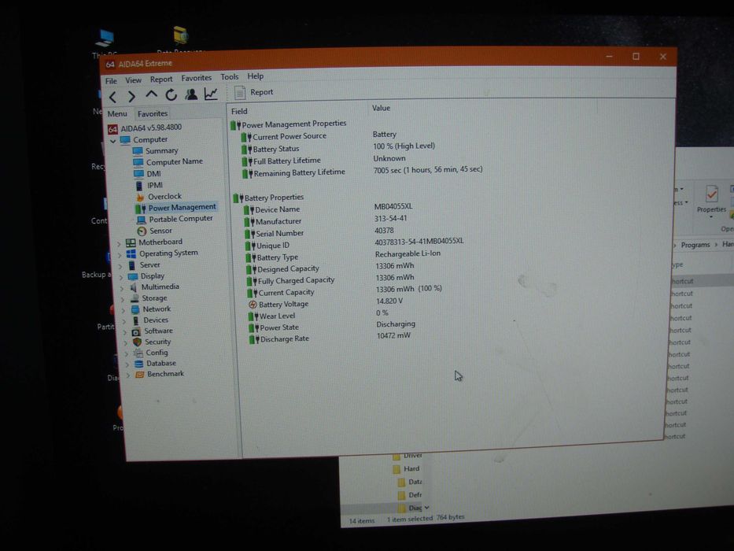Viewport: 734px width, 551px height.
Task: Expand the Server node
Action: [x=120, y=266]
